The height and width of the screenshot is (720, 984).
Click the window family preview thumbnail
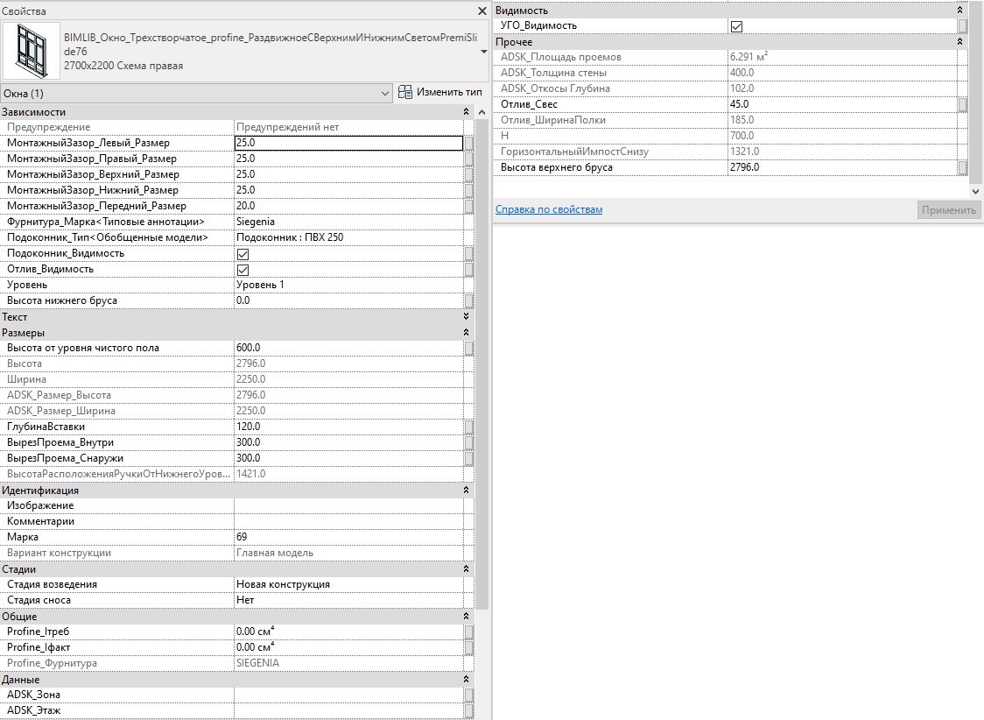(31, 52)
